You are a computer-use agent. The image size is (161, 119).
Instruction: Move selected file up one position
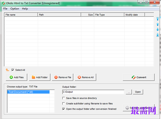click(x=158, y=24)
